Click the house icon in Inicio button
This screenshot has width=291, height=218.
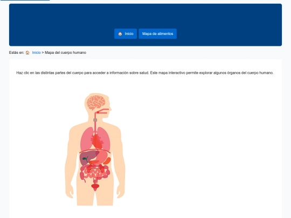coord(120,34)
